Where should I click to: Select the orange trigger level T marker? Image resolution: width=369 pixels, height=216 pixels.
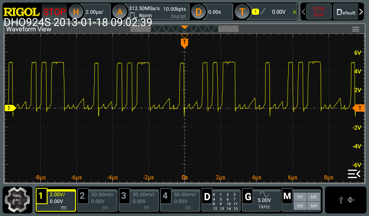click(359, 108)
